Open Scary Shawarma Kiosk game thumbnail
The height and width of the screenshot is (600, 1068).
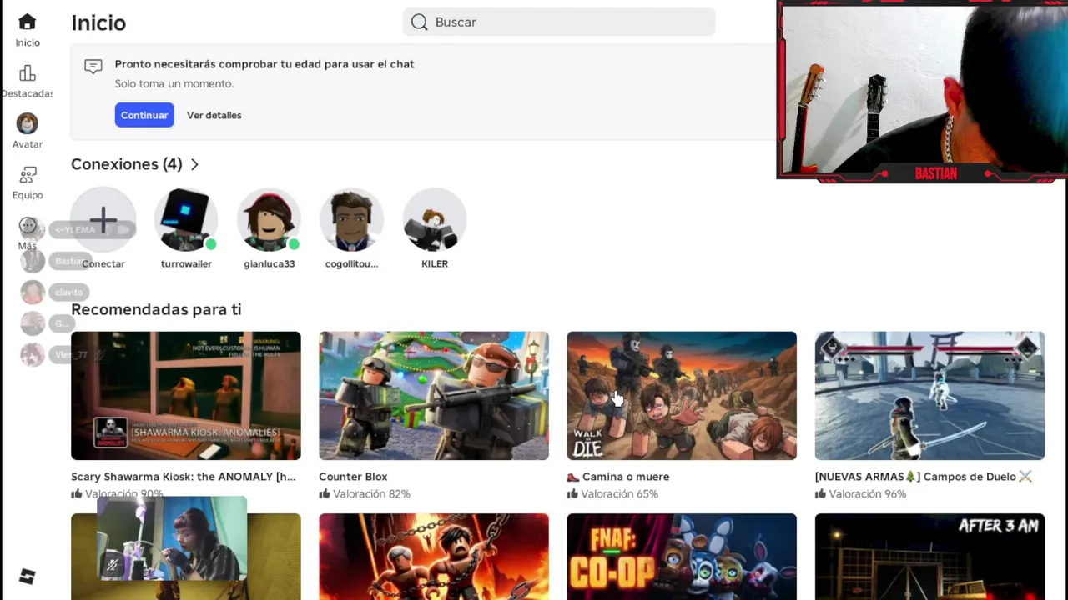point(186,396)
